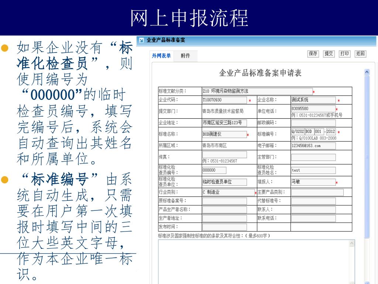The image size is (378, 284).
Task: Click 标准化检查员姓名 field showing test
Action: click(x=313, y=170)
